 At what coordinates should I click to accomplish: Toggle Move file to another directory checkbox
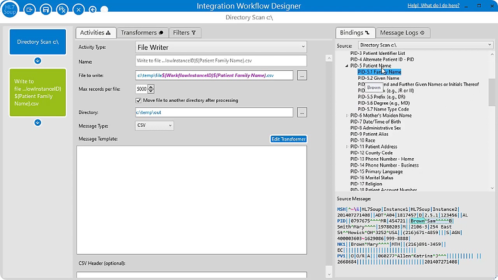tap(139, 100)
